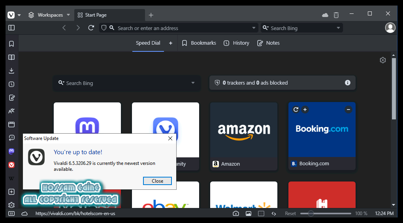
Task: Open the Reading List panel
Action: click(x=11, y=57)
